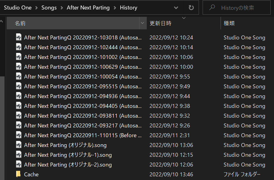274x180 pixels.
Task: Select file After Next PartingQ 20220911-110115 (Before
Action: (83, 135)
